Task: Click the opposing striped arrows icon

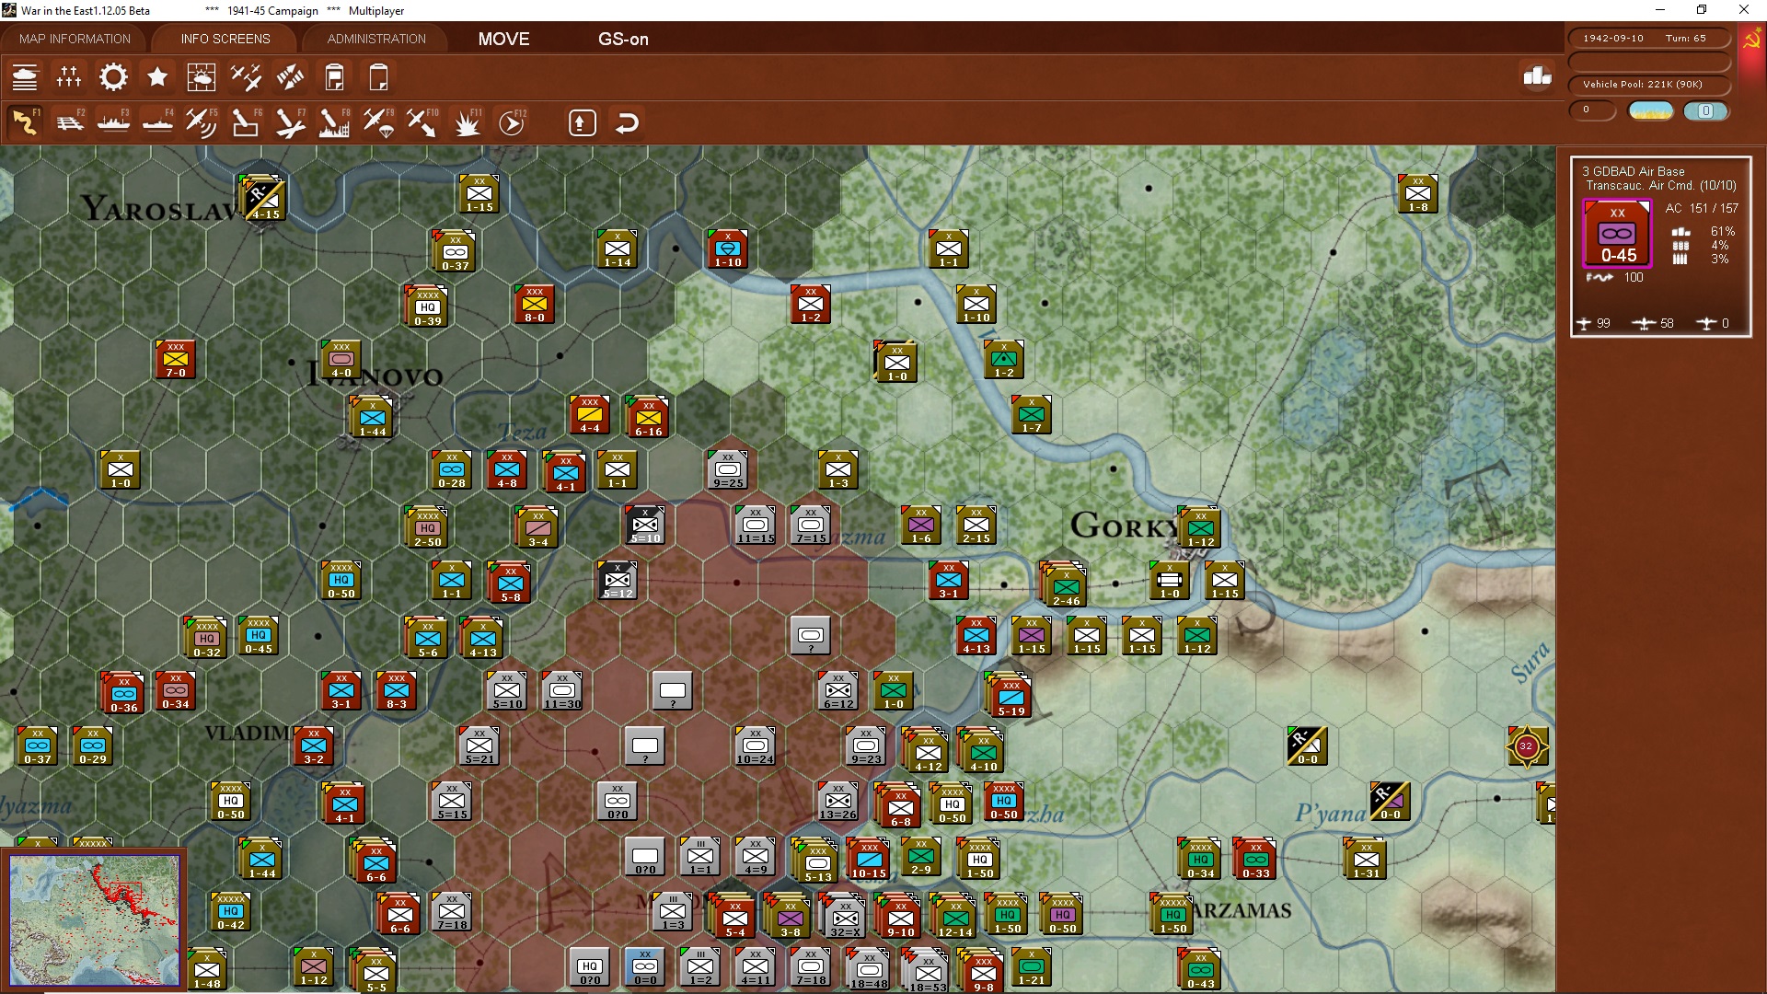Action: (290, 77)
